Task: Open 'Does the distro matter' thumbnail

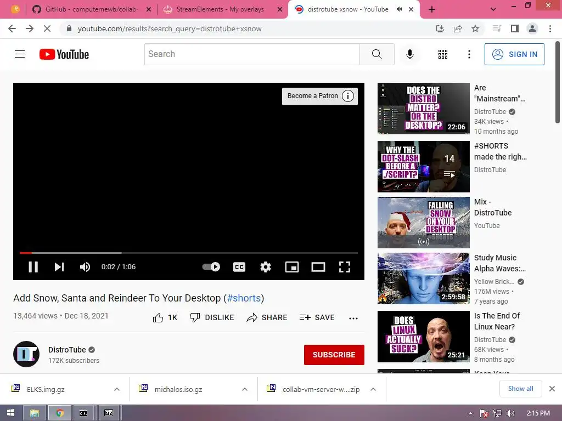Action: tap(423, 109)
